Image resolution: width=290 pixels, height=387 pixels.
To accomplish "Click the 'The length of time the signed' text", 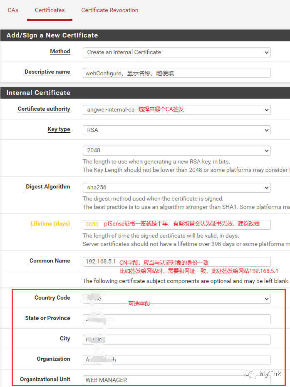I will 161,236.
